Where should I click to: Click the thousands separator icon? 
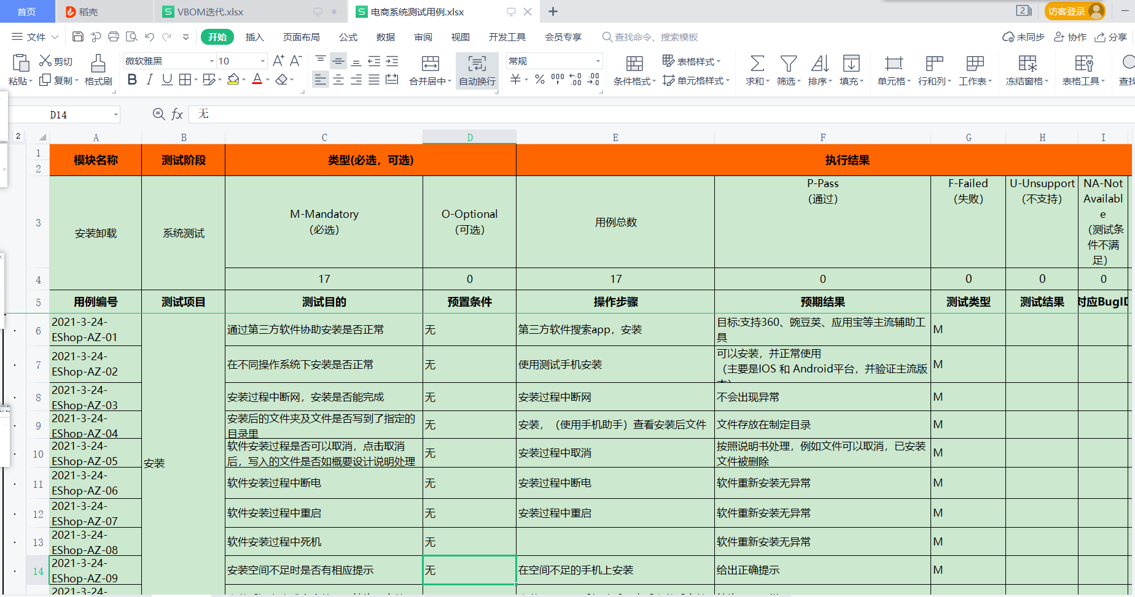tap(558, 79)
